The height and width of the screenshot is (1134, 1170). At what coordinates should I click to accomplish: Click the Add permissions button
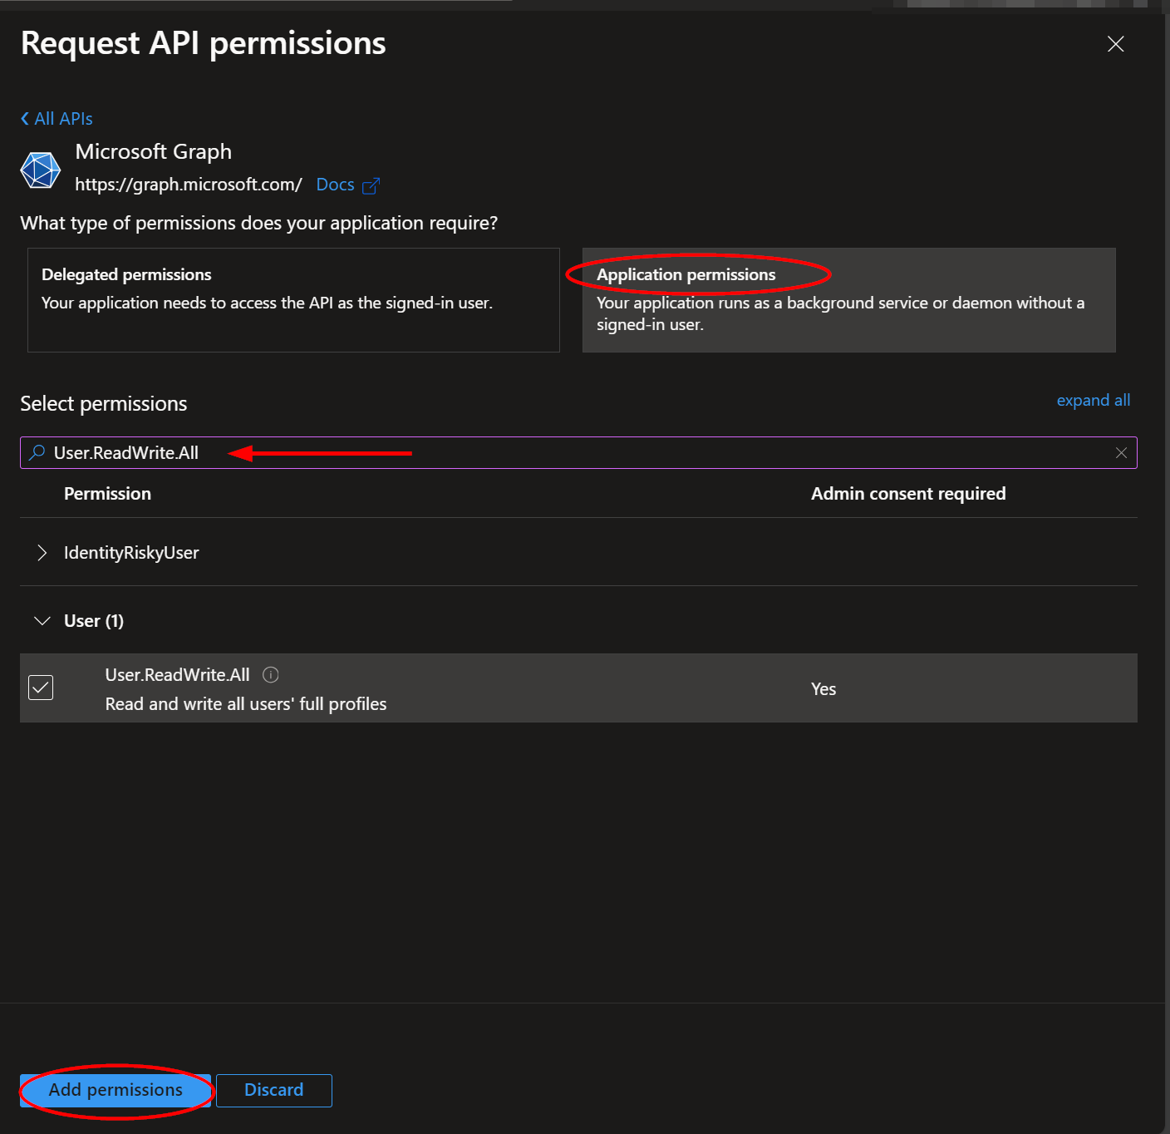point(116,1090)
